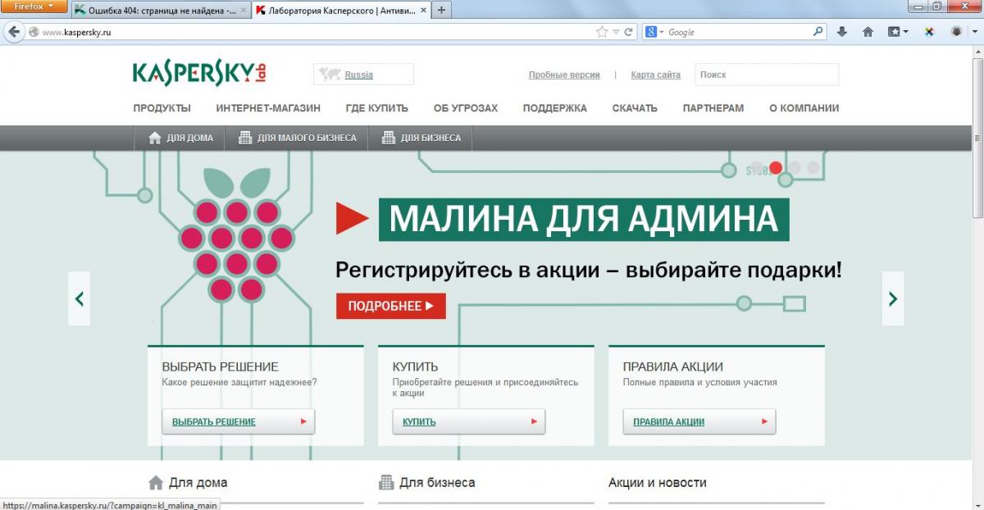
Task: Go back with browser back arrow
Action: tap(13, 32)
